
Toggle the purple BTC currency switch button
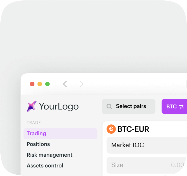pos(174,106)
